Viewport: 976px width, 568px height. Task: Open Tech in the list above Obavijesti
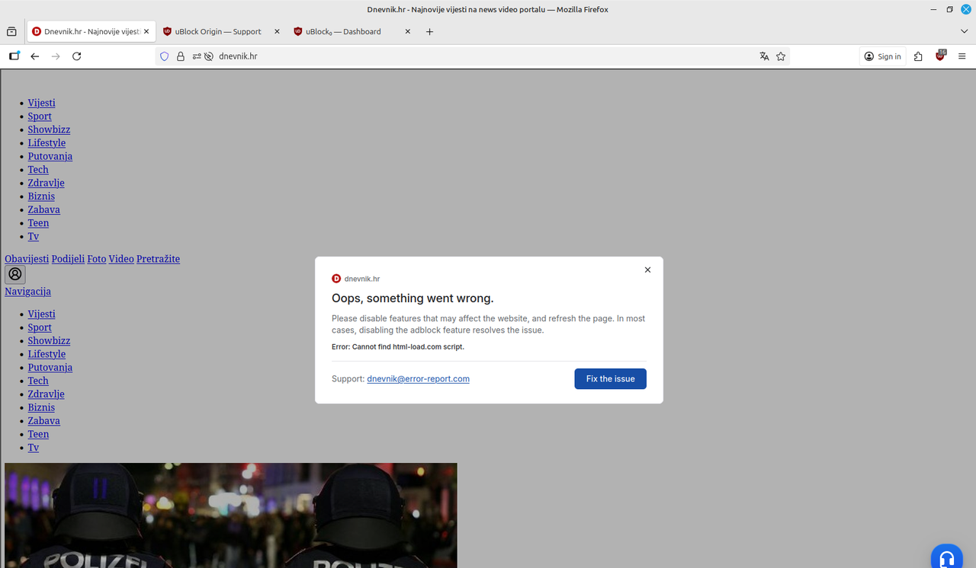pos(38,170)
